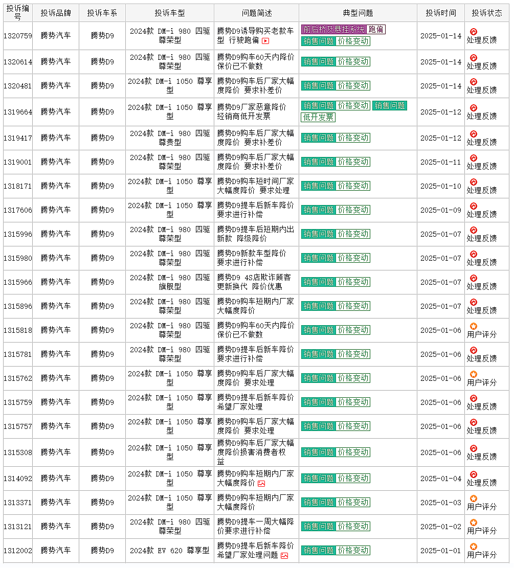The height and width of the screenshot is (568, 514).
Task: Click the date 2025-01-03
Action: (x=440, y=503)
